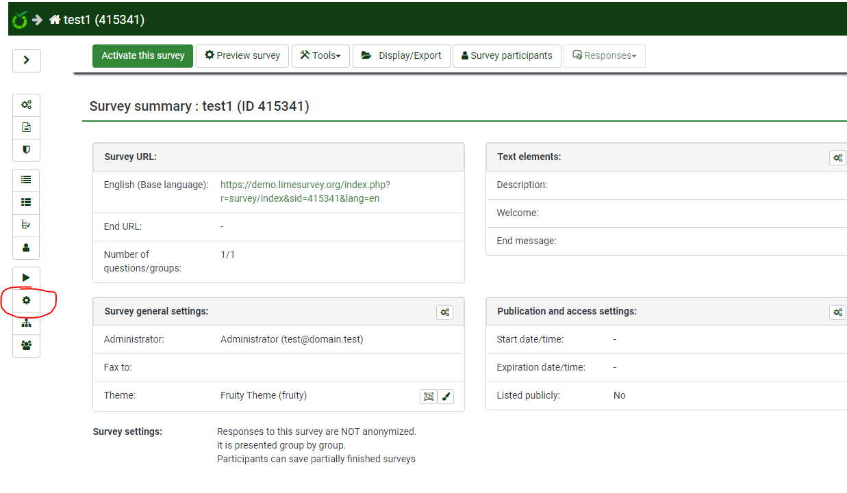
Task: Open the English survey URL link
Action: click(305, 191)
